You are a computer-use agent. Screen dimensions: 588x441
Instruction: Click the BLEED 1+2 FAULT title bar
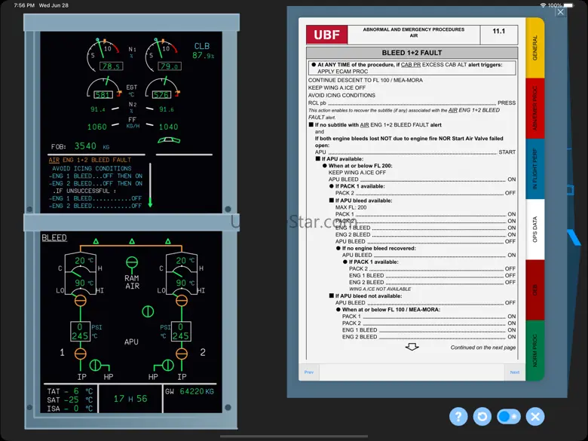tap(412, 53)
